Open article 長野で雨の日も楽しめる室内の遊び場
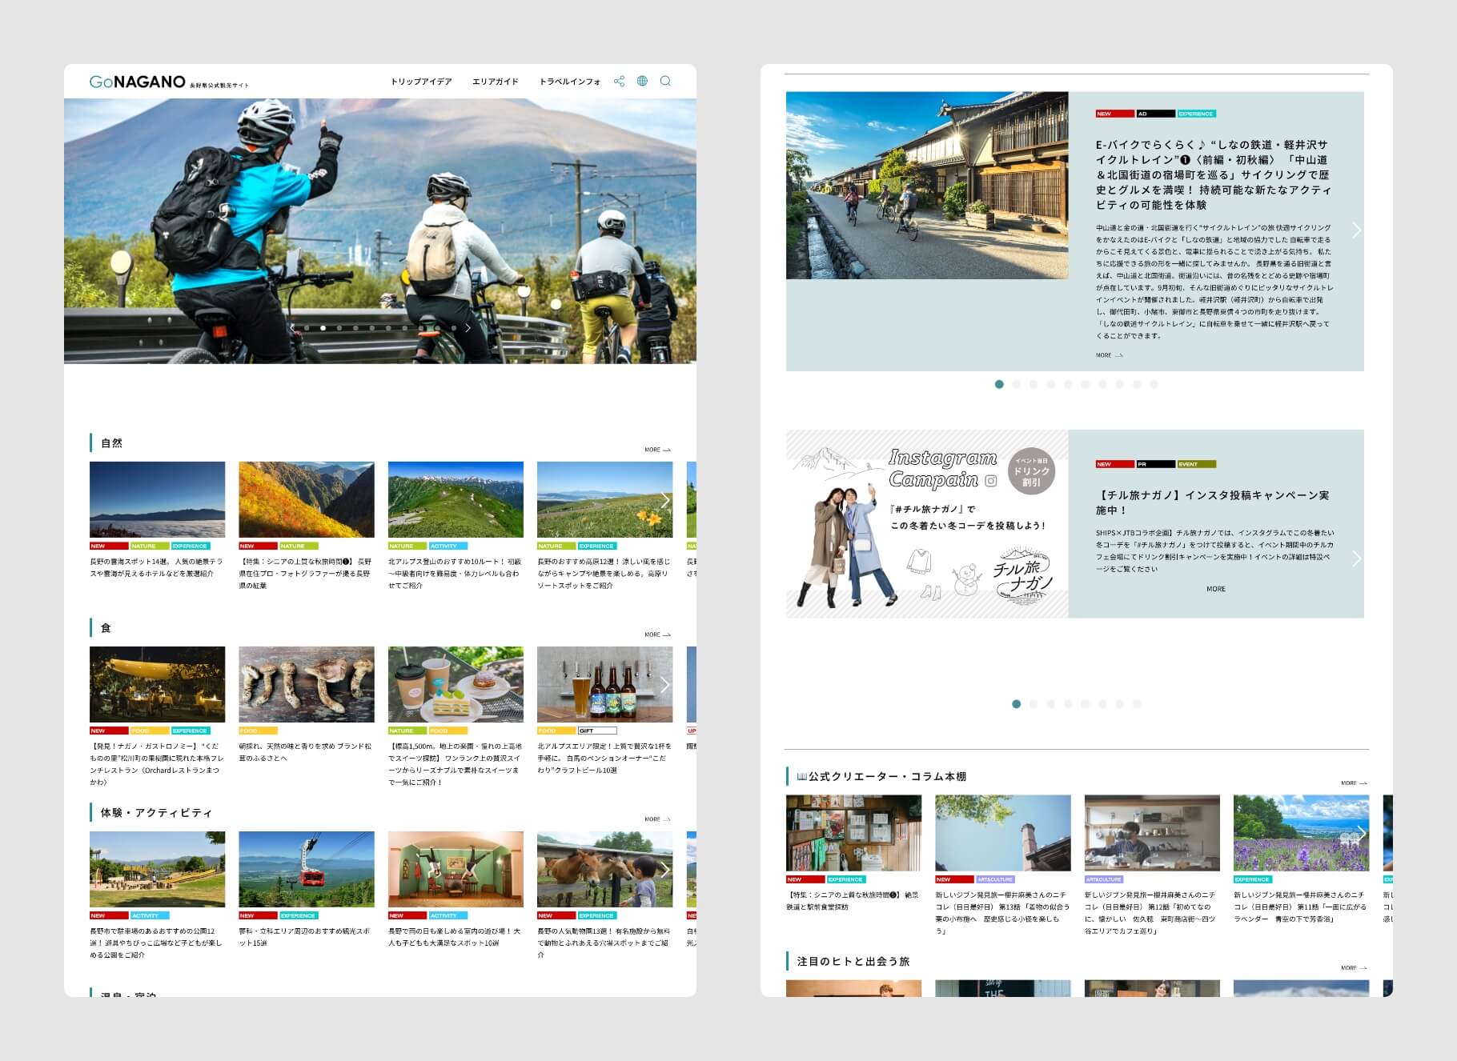Screen dimensions: 1457x1061 coord(456,937)
